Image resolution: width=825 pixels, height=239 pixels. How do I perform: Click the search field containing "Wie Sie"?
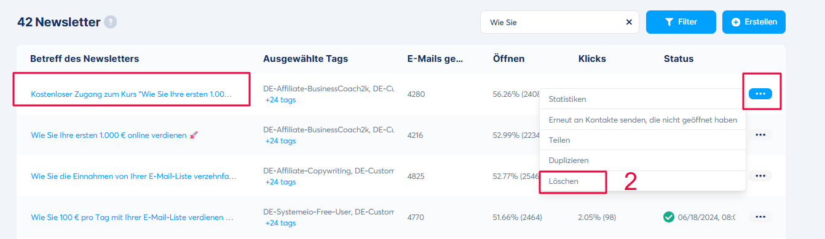pyautogui.click(x=559, y=22)
